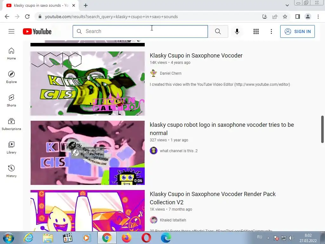This screenshot has height=244, width=325.
Task: Click the SIGN IN button
Action: (297, 31)
